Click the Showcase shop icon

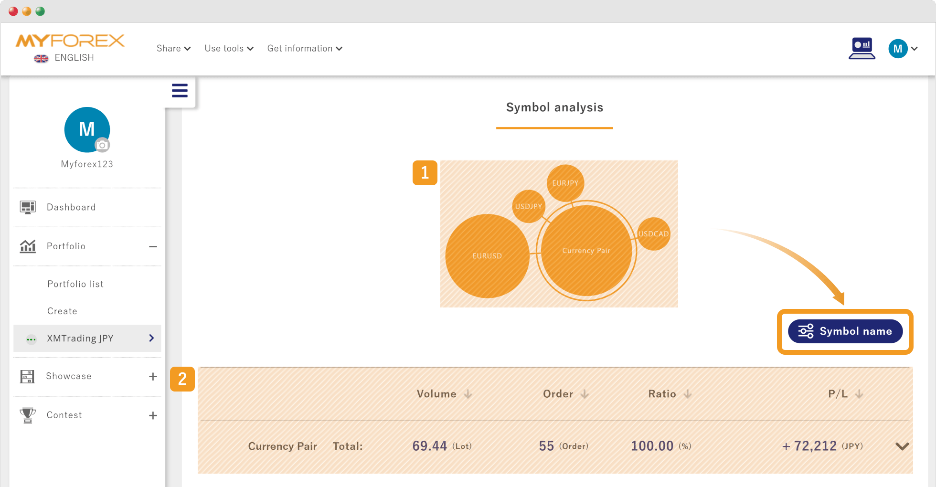click(27, 376)
